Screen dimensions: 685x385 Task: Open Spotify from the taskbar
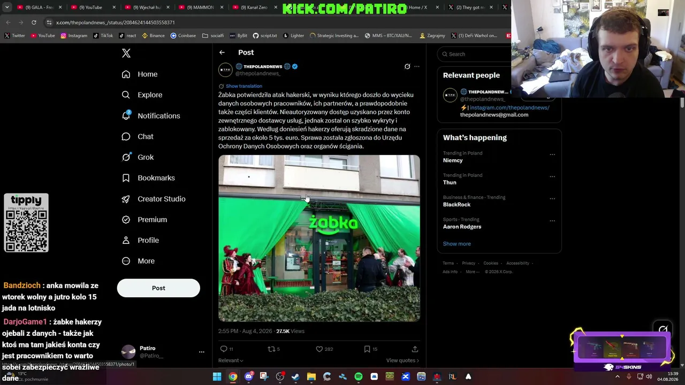point(358,377)
